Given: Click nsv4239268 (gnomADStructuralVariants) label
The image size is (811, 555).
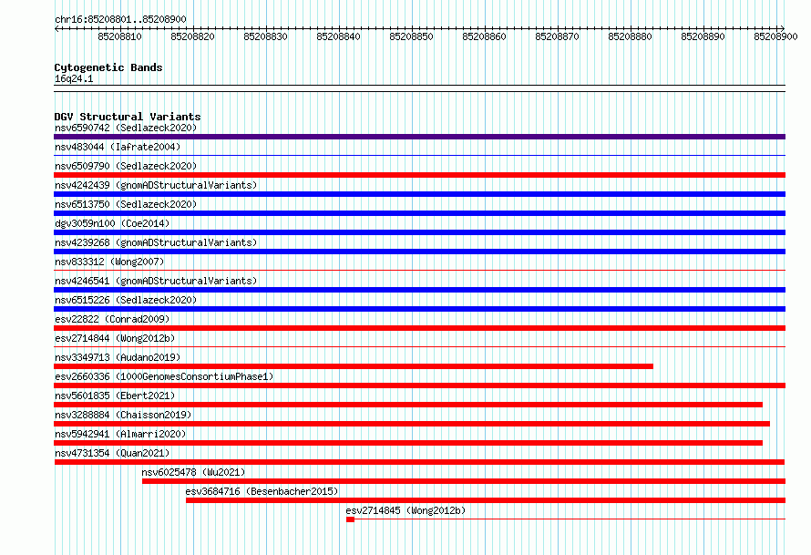Looking at the screenshot, I should (x=156, y=242).
